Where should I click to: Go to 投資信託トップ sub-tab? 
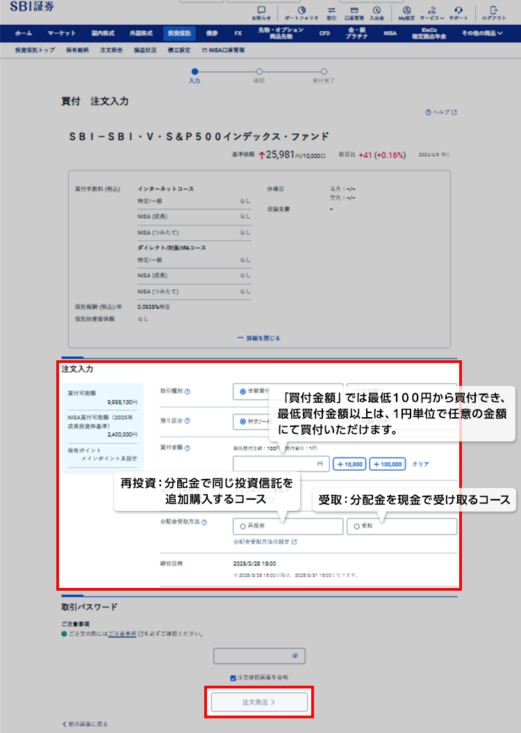pyautogui.click(x=35, y=50)
